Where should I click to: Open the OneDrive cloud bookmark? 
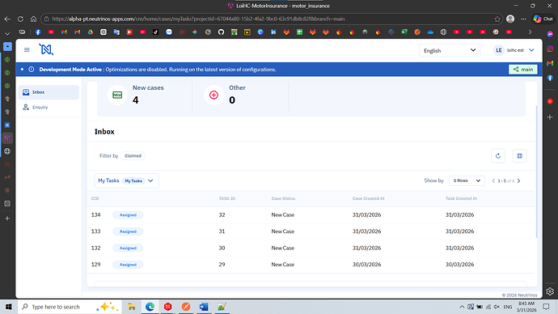[x=430, y=32]
